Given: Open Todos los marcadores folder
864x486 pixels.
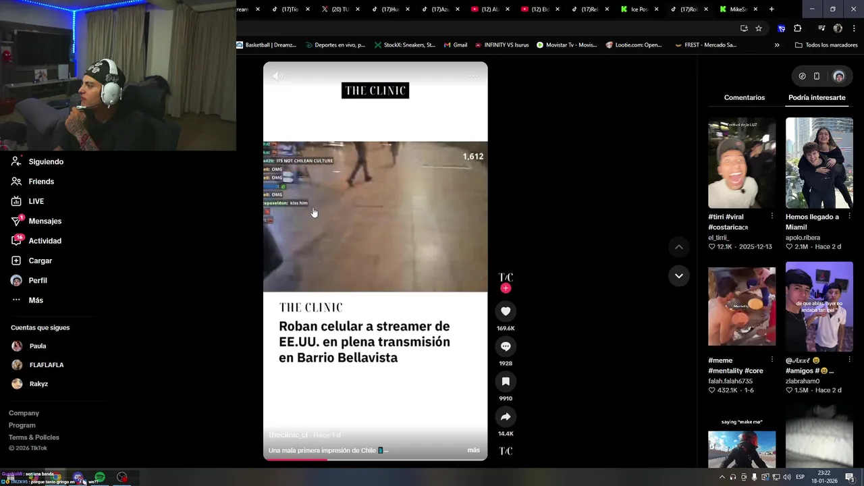Looking at the screenshot, I should pos(826,45).
